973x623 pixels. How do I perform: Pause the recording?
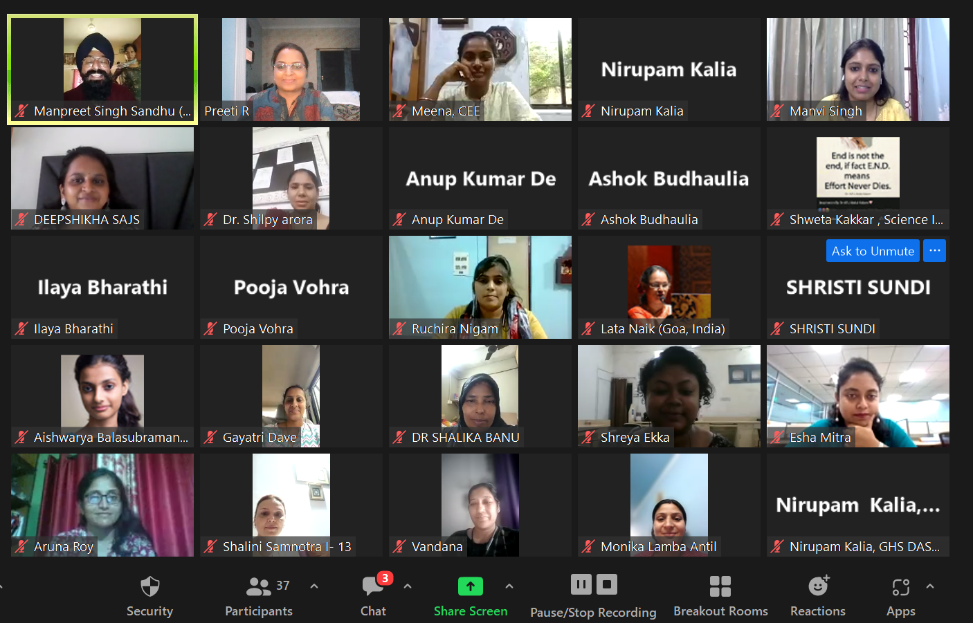coord(581,585)
